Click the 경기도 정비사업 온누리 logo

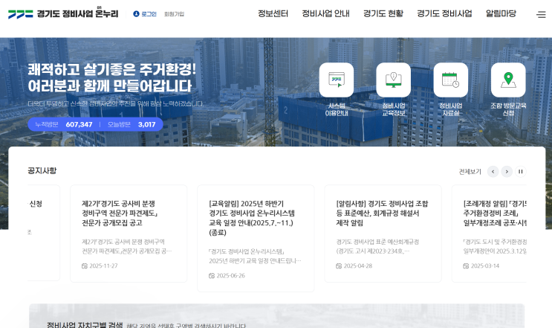63,13
